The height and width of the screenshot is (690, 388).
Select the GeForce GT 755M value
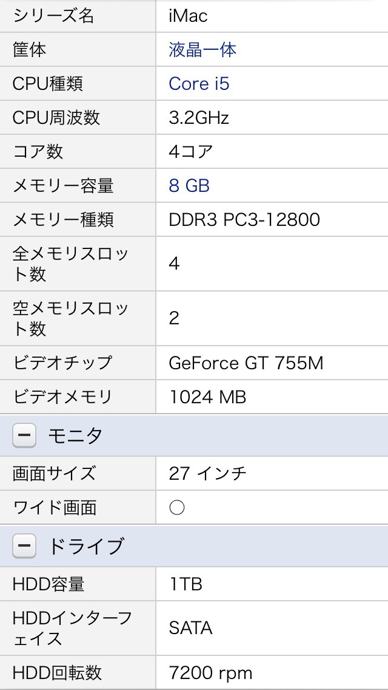click(x=246, y=363)
